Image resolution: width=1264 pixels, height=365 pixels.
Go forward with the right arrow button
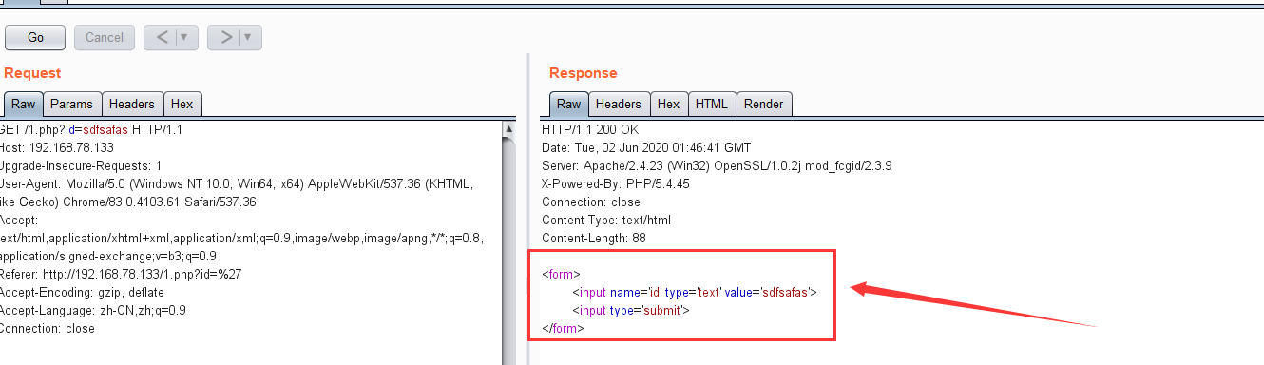coord(225,38)
